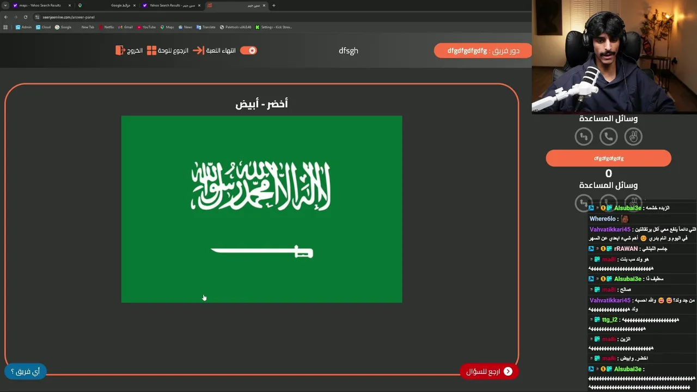Viewport: 697px width, 392px height.
Task: Open the tab search dropdown chevron
Action: (x=5, y=5)
